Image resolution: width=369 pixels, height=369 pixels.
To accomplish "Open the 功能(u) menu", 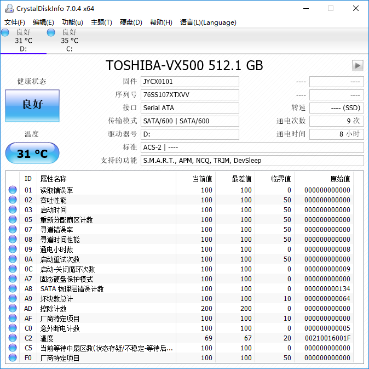I will coord(72,22).
